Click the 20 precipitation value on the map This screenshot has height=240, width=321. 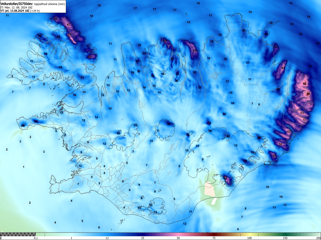(x=139, y=71)
